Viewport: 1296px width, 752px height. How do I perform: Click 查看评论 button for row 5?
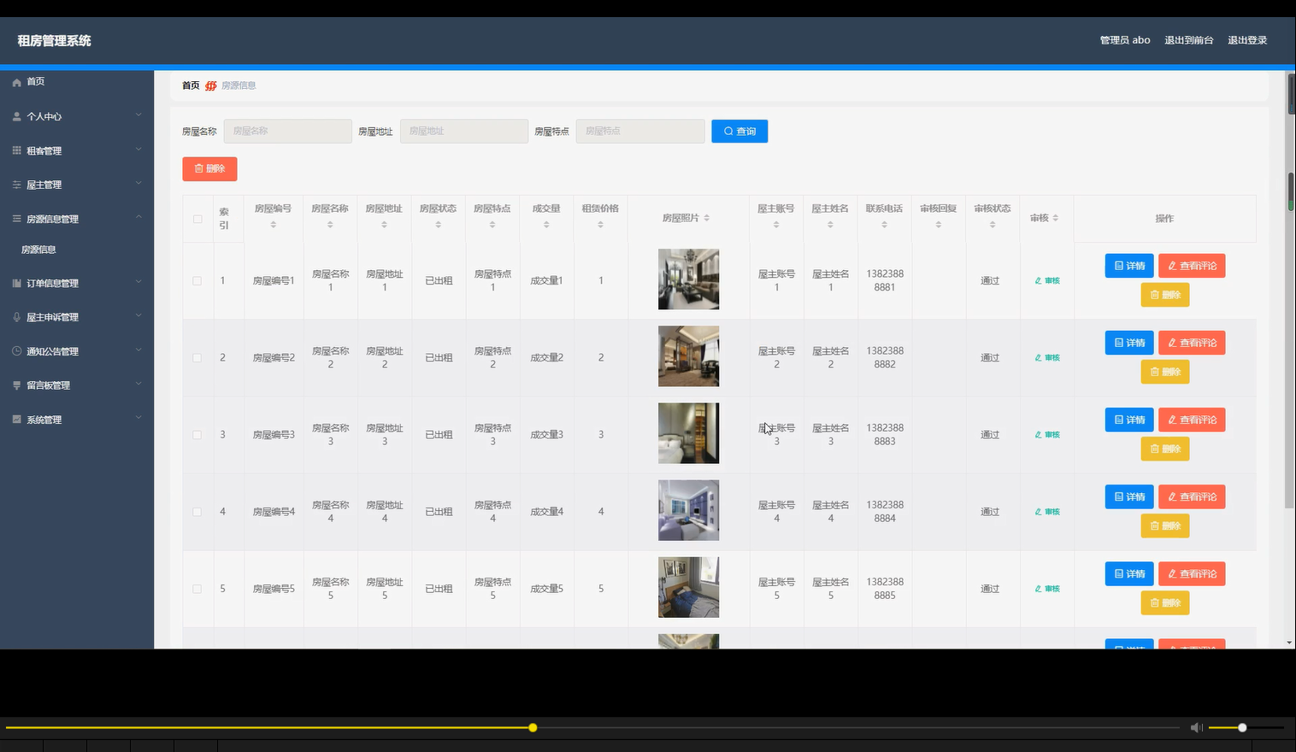1192,573
